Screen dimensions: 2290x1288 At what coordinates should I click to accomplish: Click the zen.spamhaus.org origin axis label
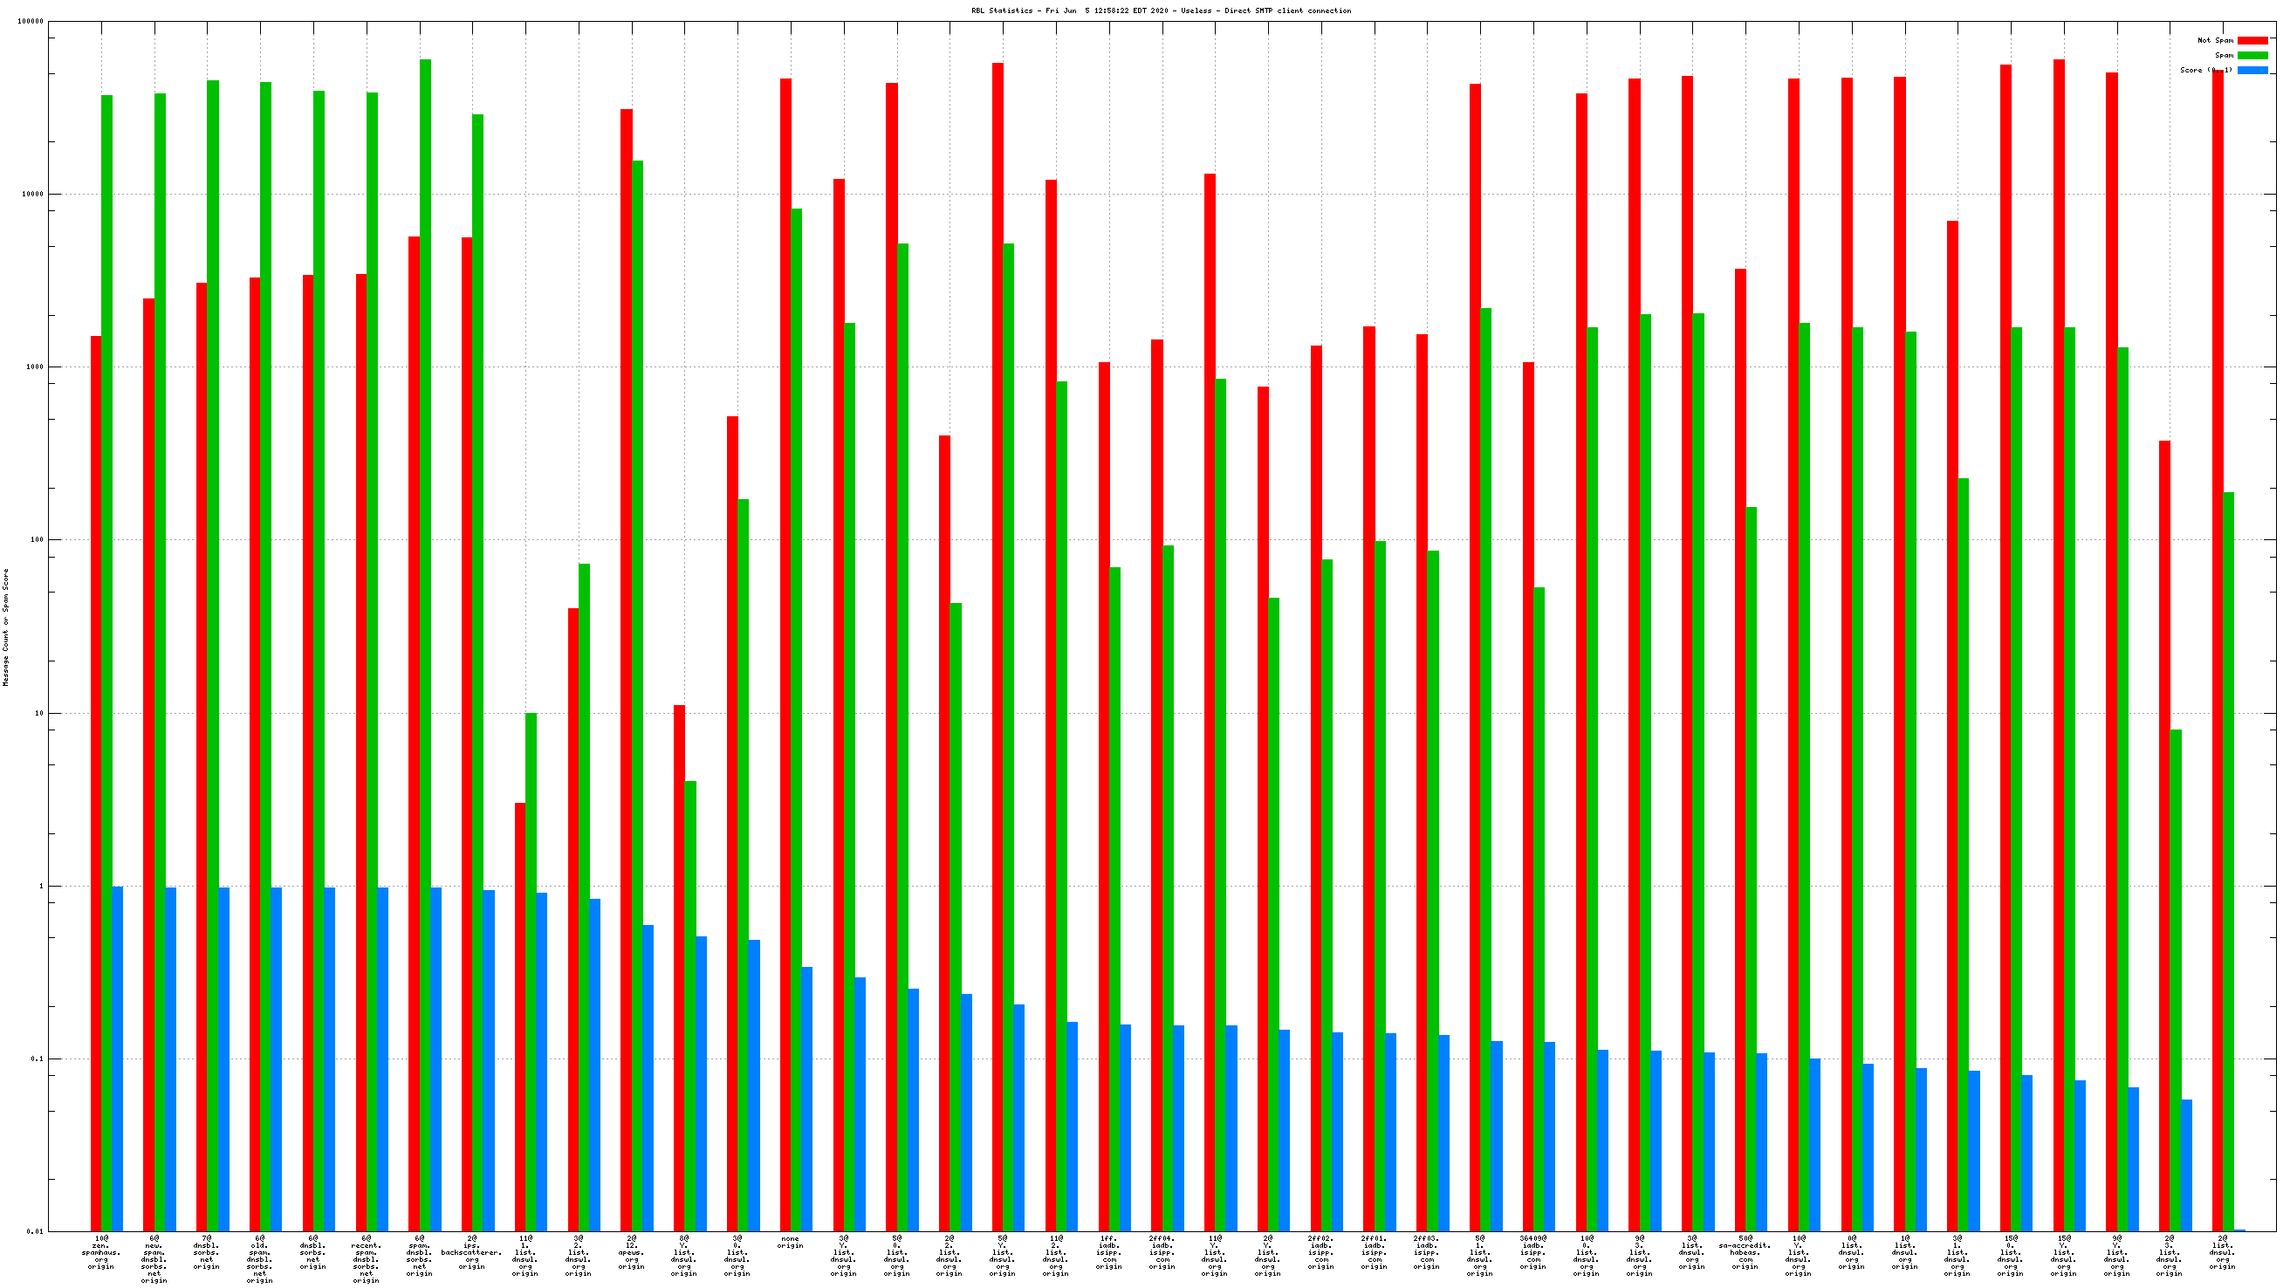tap(101, 1251)
